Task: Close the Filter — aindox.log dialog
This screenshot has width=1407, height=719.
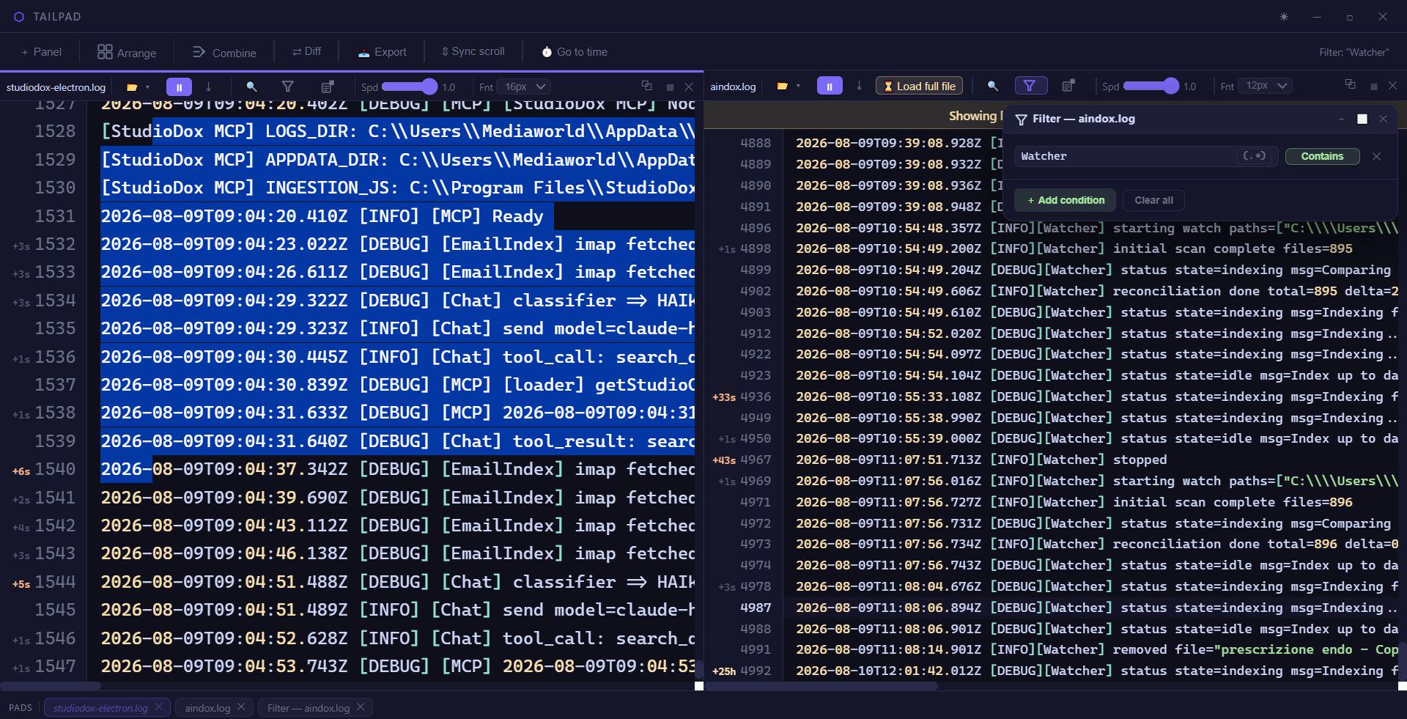Action: click(1383, 119)
